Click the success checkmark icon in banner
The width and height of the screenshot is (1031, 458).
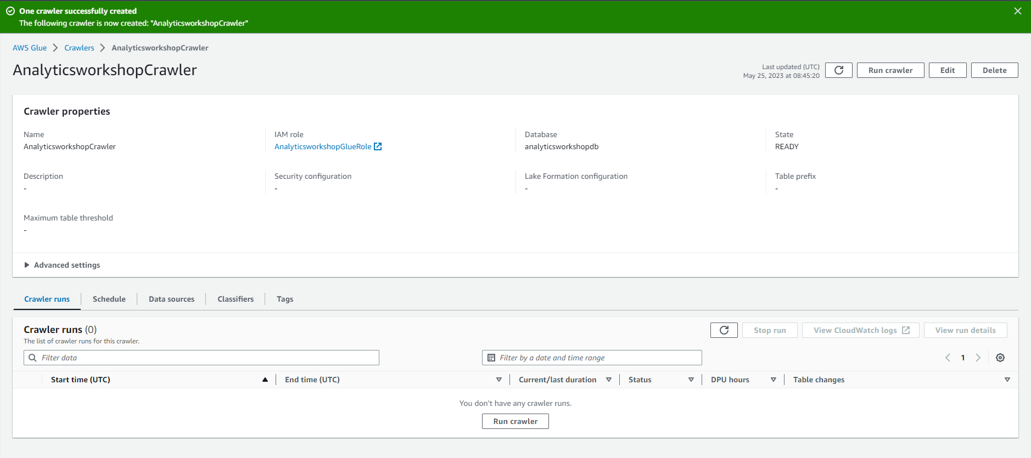tap(10, 11)
